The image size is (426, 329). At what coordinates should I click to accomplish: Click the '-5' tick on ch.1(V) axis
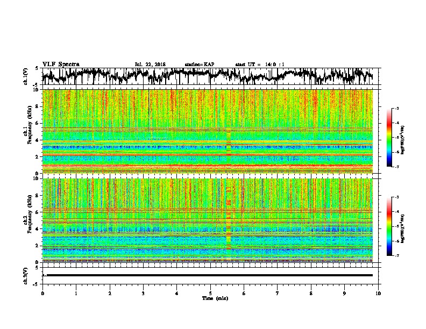click(36, 85)
